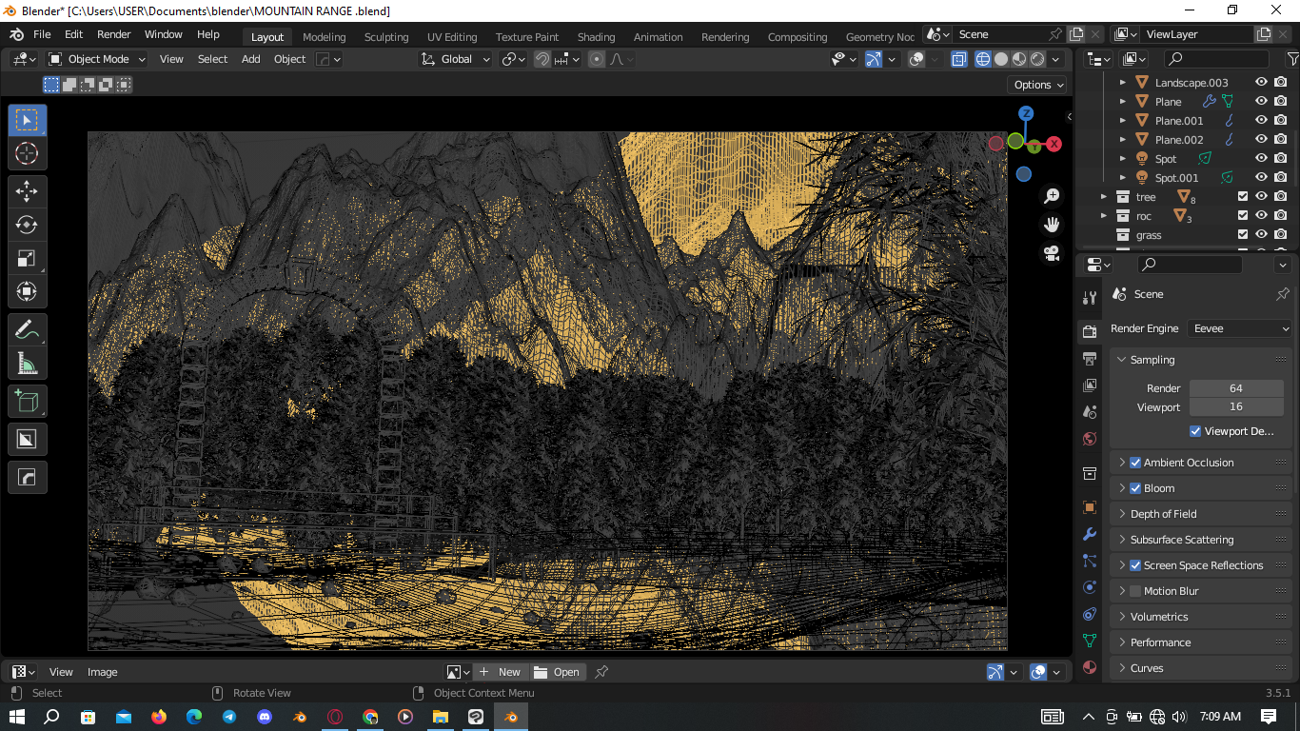This screenshot has width=1300, height=731.
Task: Switch to the Shading workspace tab
Action: click(x=596, y=37)
